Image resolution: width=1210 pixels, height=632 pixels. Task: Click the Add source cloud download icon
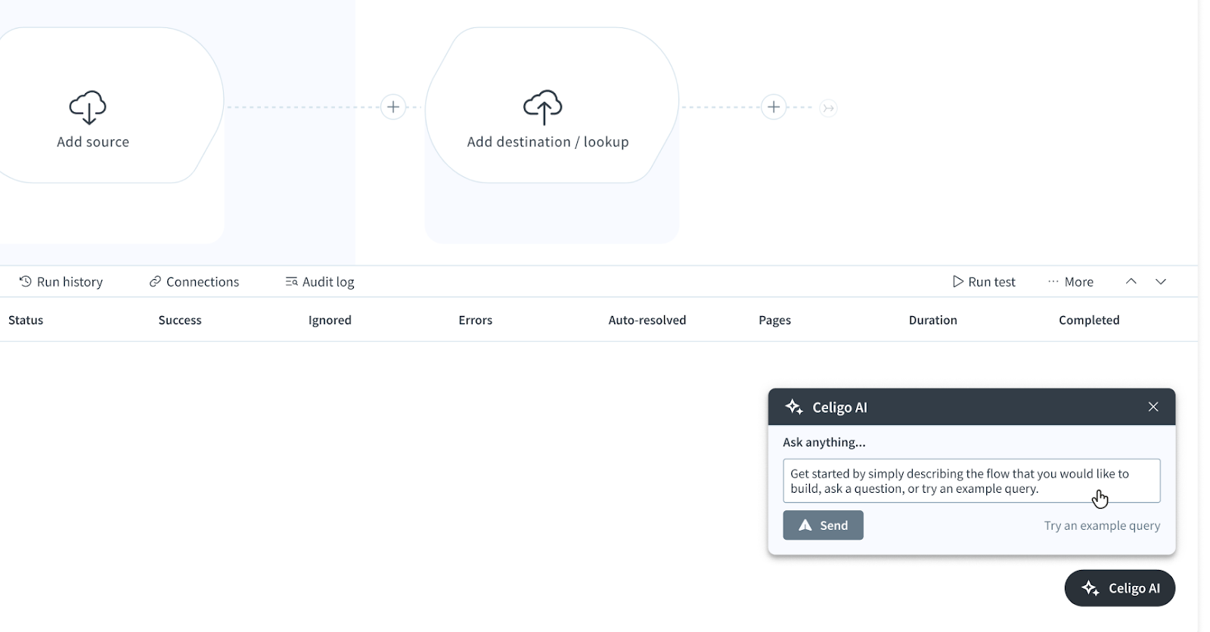88,107
